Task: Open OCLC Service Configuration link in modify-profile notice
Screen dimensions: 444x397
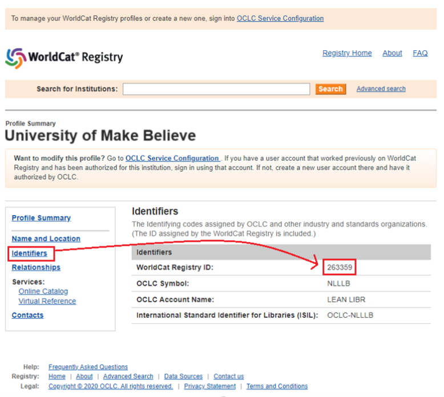Action: [172, 158]
